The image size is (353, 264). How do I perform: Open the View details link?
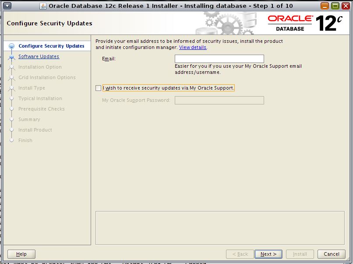[193, 47]
